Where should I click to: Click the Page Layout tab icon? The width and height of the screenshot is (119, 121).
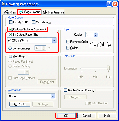click(21, 12)
